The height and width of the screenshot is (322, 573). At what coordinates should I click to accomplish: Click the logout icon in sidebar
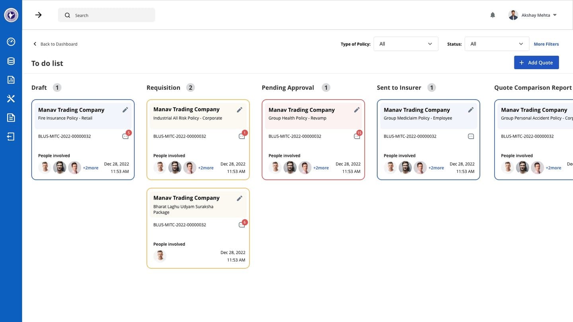(11, 137)
